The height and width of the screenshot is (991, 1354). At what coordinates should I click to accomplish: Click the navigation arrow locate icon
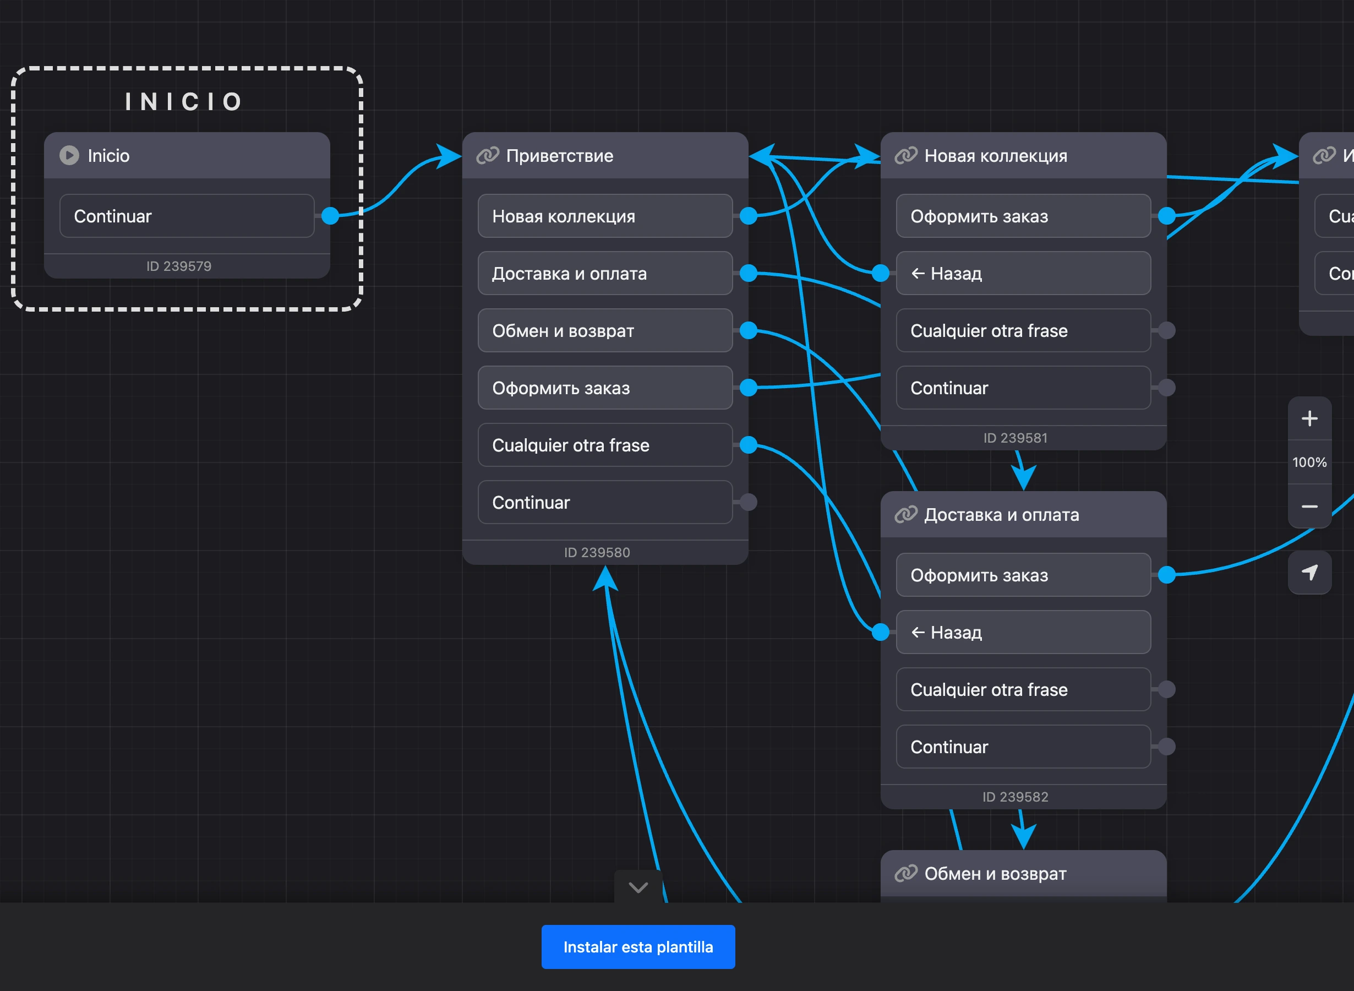click(x=1309, y=572)
